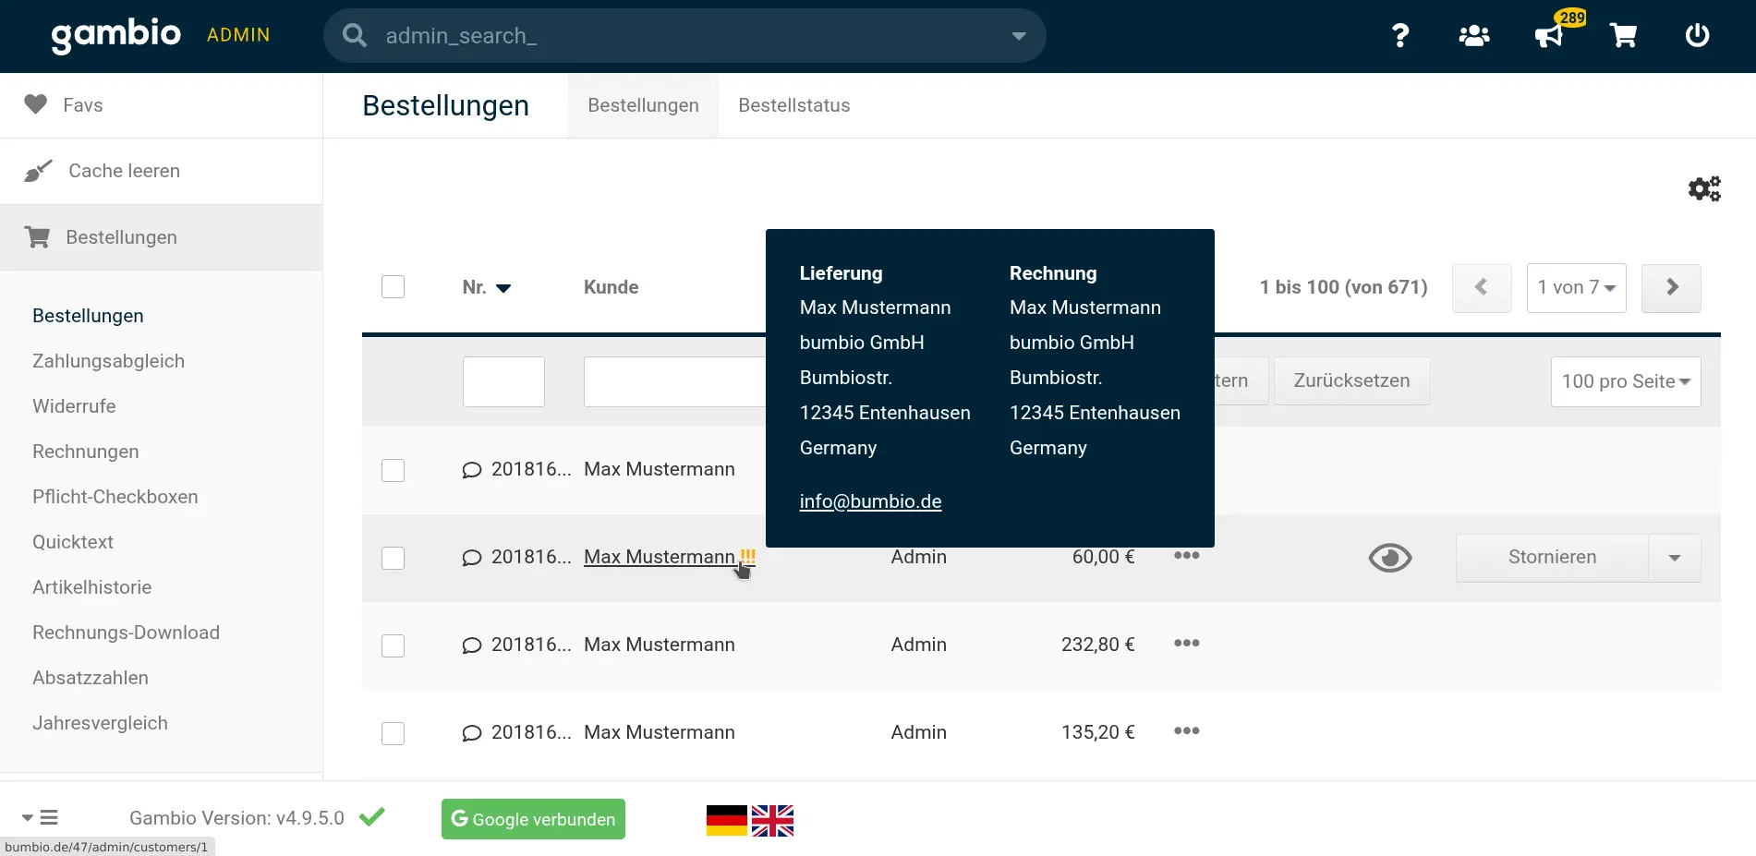
Task: Open Jahresvergleich in sidebar
Action: tap(100, 723)
